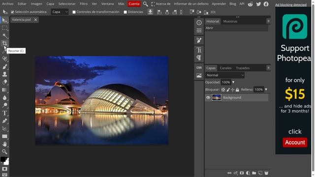315x177 pixels.
Task: Open the Brush settings panel icon
Action: click(x=199, y=40)
